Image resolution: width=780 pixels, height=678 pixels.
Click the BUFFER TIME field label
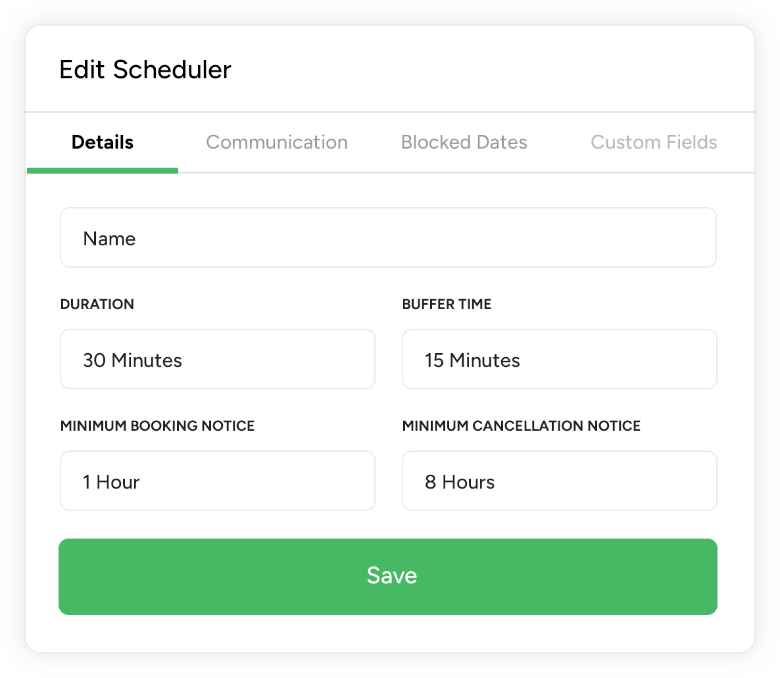tap(447, 304)
